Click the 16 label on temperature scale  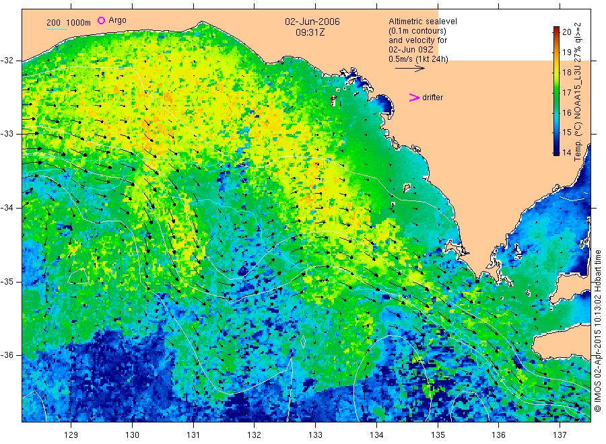(x=566, y=113)
